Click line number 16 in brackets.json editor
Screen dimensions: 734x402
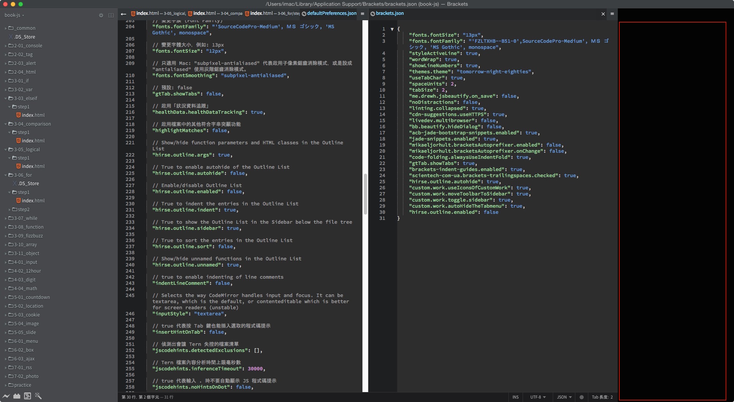tap(382, 127)
